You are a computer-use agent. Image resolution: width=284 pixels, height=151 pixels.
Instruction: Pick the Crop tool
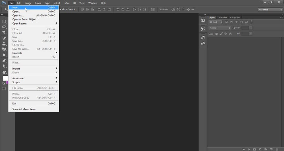point(4,33)
